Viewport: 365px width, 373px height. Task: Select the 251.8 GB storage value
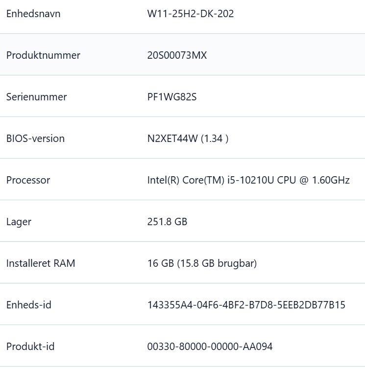coord(167,222)
